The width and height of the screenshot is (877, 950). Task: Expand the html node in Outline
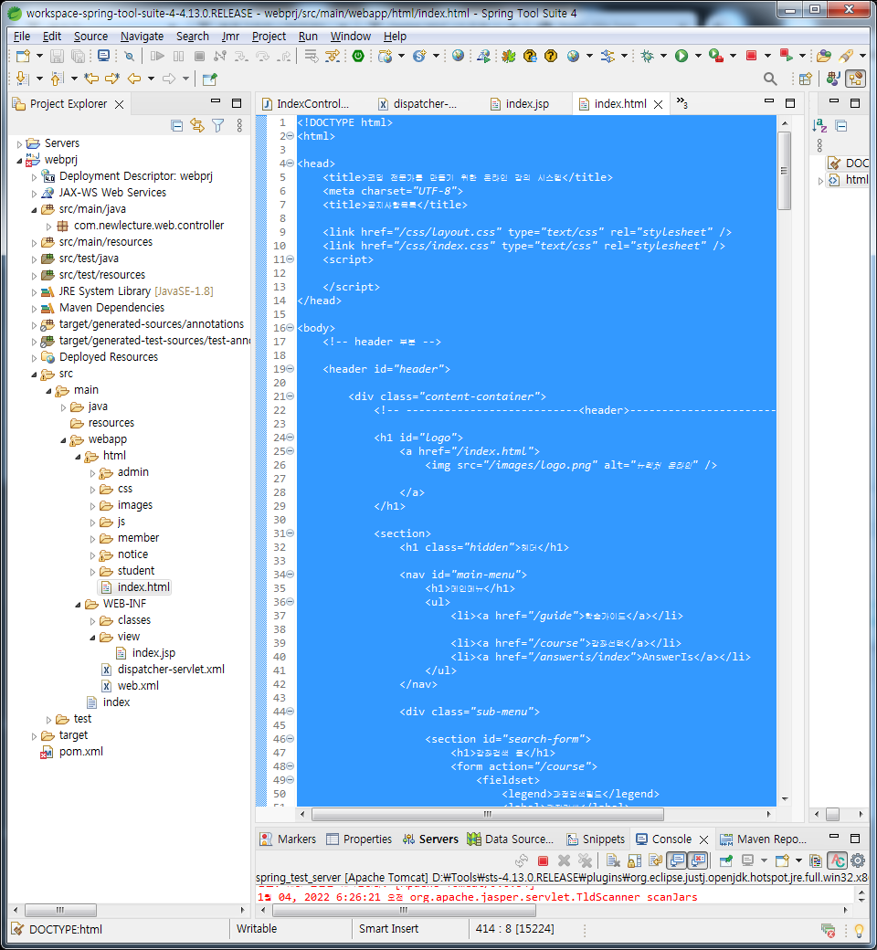click(820, 181)
